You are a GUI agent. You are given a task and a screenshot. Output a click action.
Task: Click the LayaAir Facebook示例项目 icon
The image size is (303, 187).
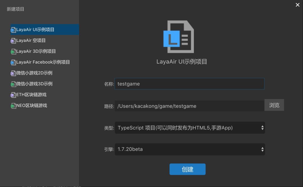click(x=13, y=62)
